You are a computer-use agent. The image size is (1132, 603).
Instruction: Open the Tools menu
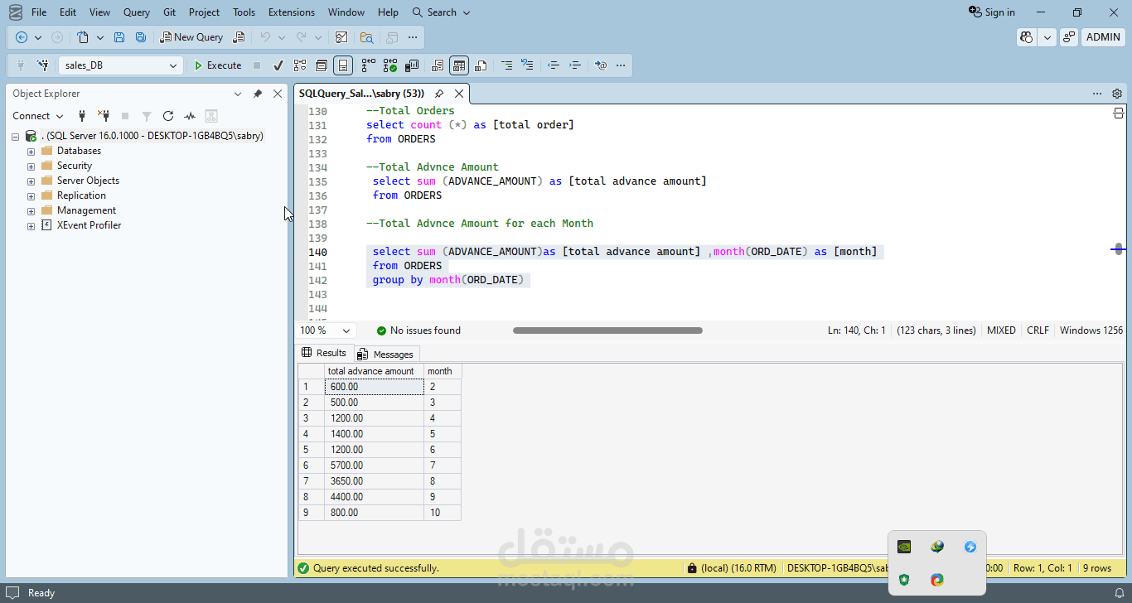(244, 12)
